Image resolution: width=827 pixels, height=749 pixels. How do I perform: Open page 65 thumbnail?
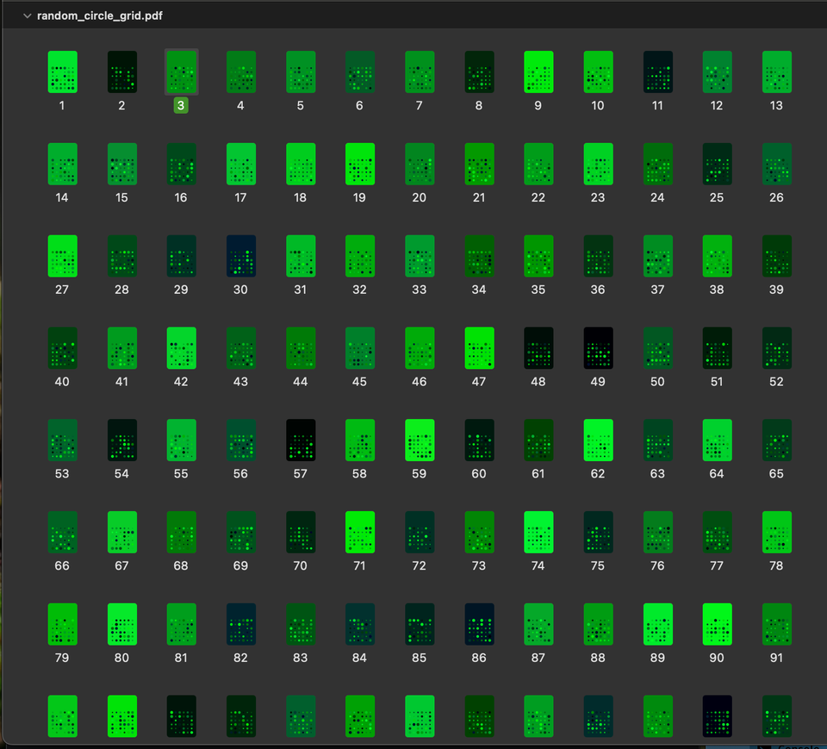[776, 440]
